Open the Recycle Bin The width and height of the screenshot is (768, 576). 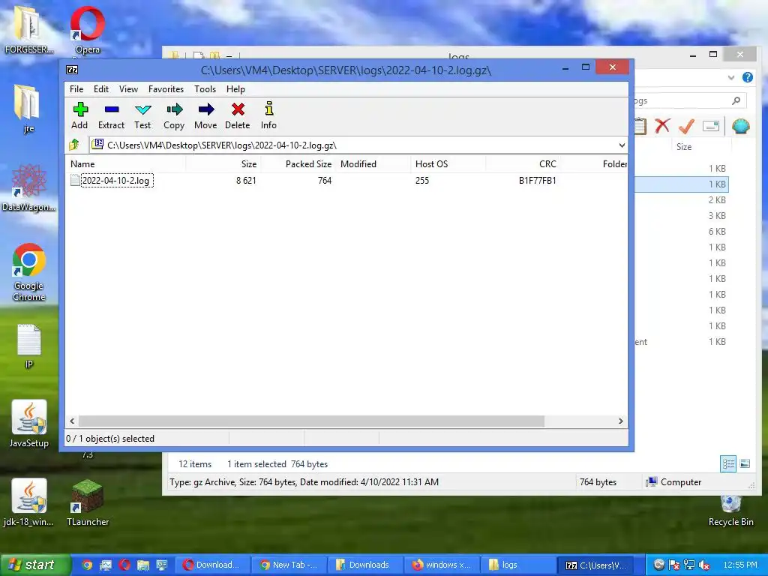pyautogui.click(x=730, y=509)
